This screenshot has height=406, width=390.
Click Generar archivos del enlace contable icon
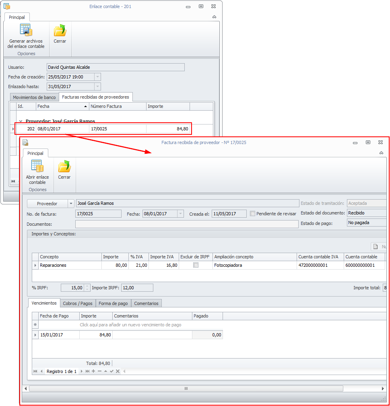point(26,30)
